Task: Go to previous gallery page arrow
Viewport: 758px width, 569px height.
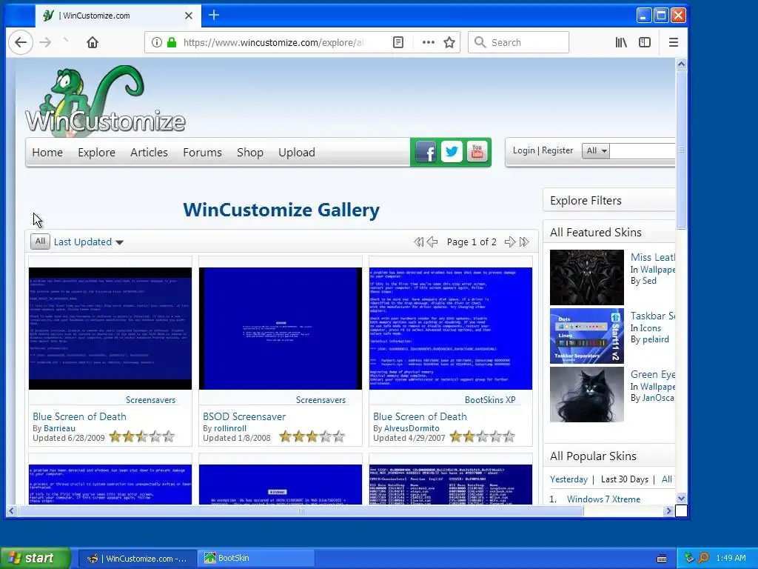Action: click(x=432, y=242)
